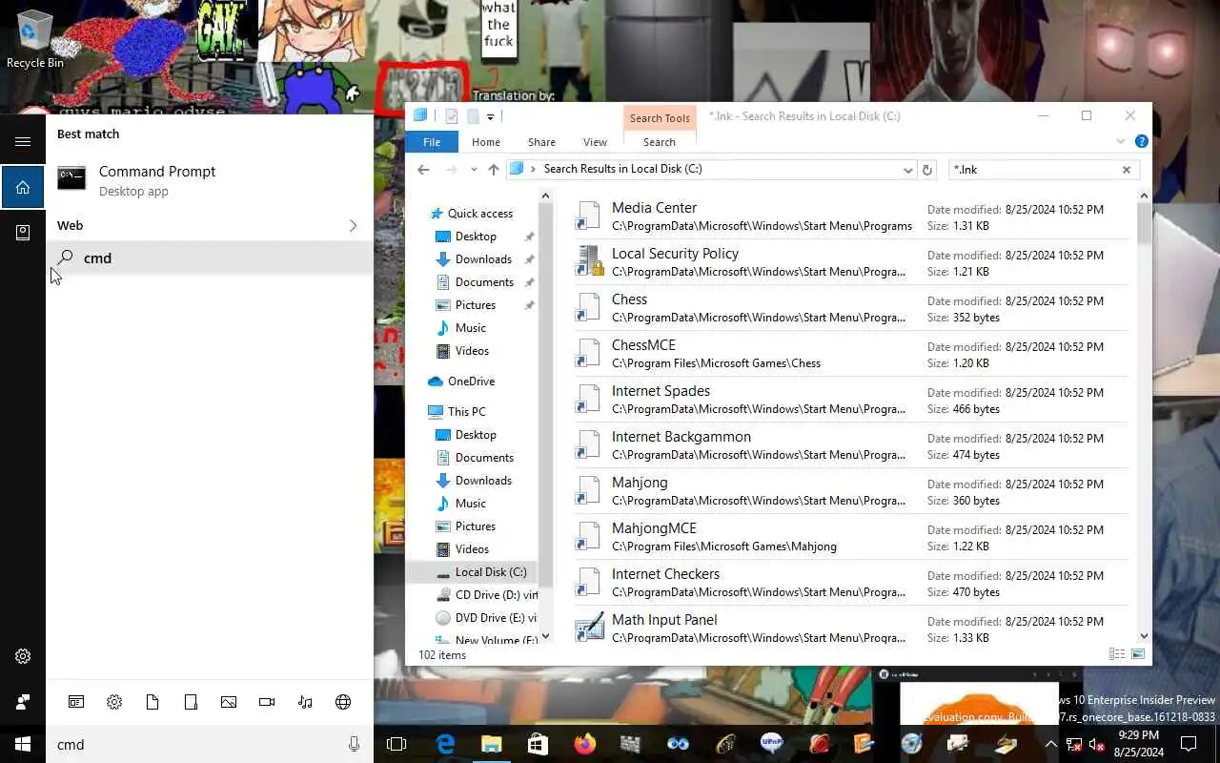Viewport: 1220px width, 763px height.
Task: Open Customize Quick Access Toolbar dropdown
Action: (x=490, y=116)
